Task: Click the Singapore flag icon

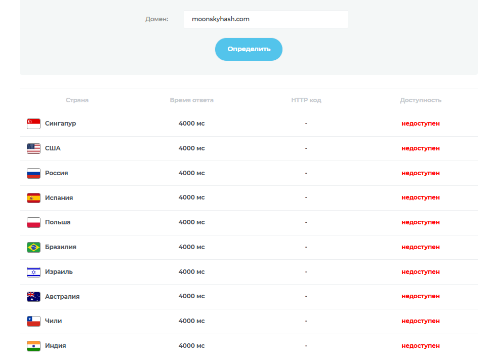Action: (33, 124)
